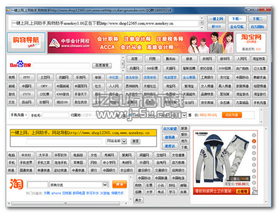Click the iphone hot keyword link
The width and height of the screenshot is (278, 213).
click(56, 193)
